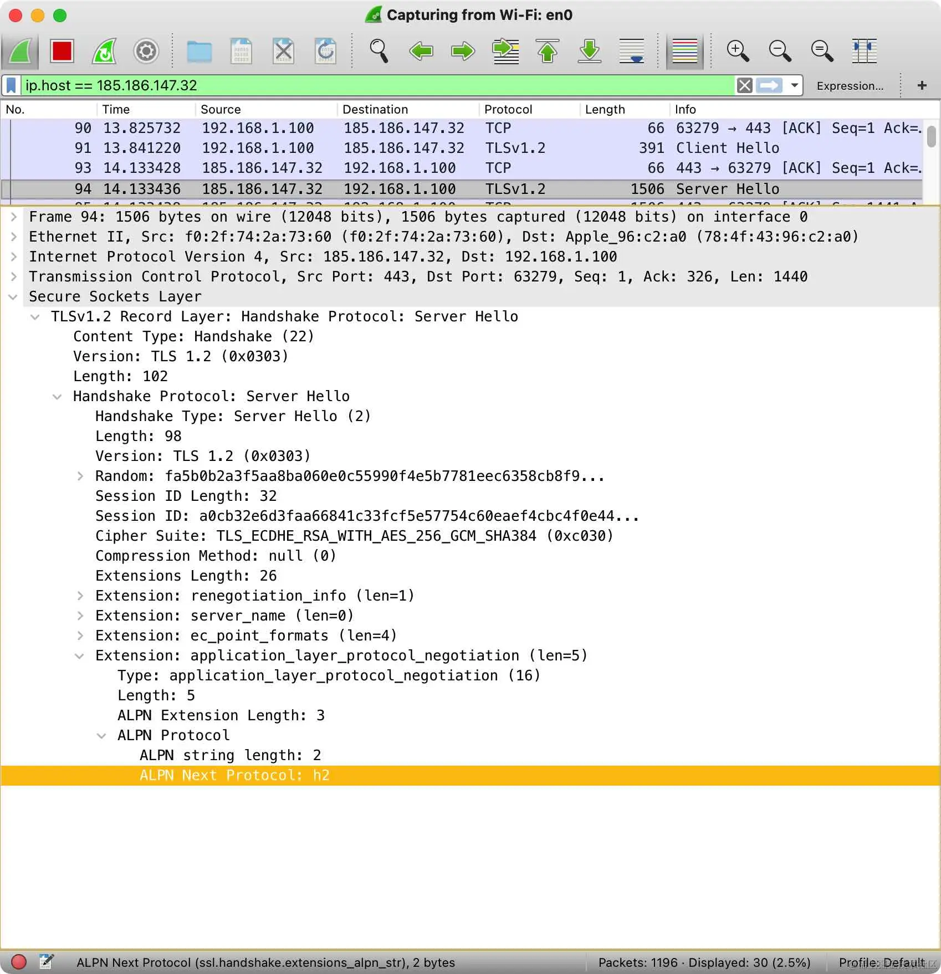Sort by the Destination column header
Screen dimensions: 941x974
click(408, 109)
